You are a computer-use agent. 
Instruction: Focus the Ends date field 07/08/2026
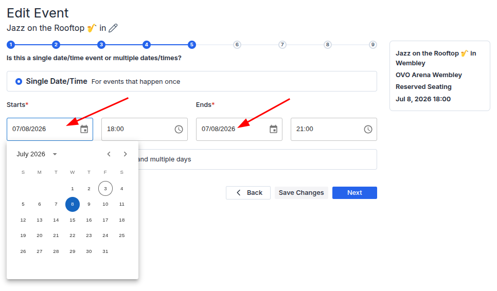click(239, 129)
